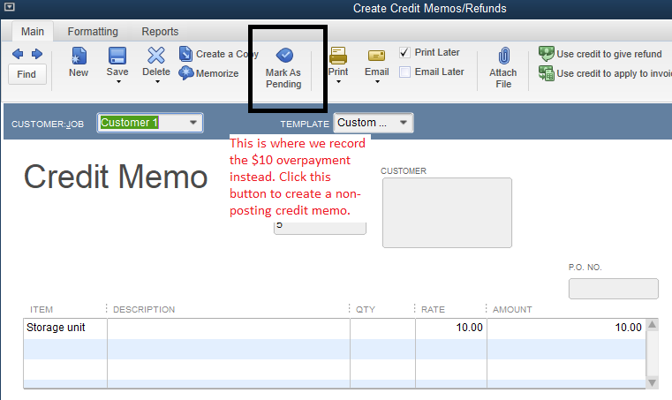
Task: Open the Customer:Job dropdown
Action: pos(193,123)
